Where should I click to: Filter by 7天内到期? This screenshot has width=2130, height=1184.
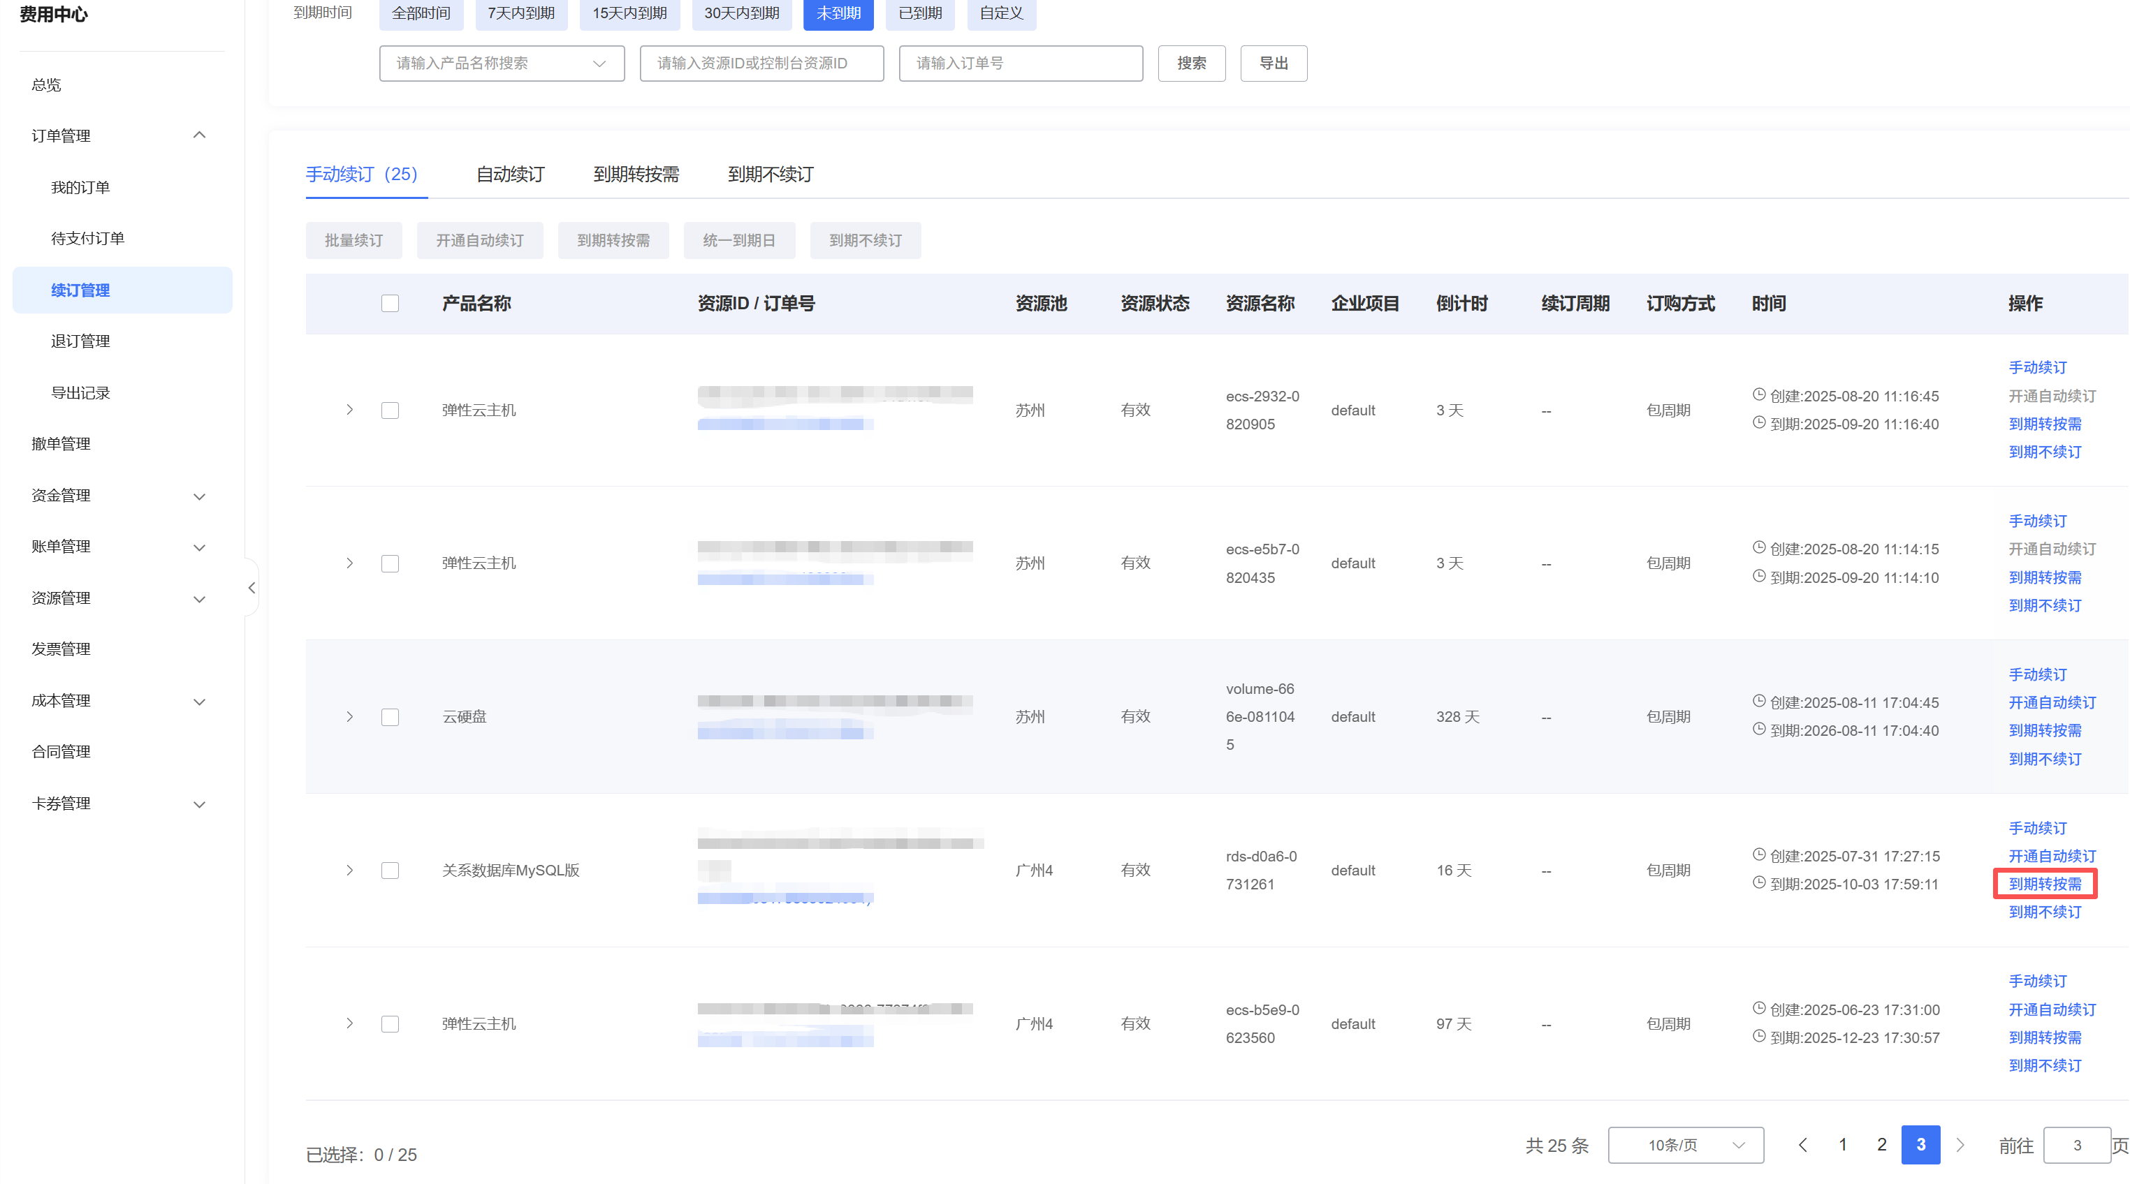click(521, 13)
